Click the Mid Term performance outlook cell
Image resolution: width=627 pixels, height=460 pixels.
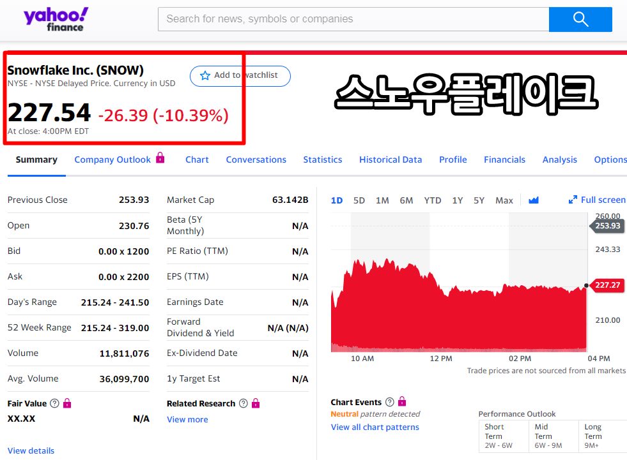(553, 436)
